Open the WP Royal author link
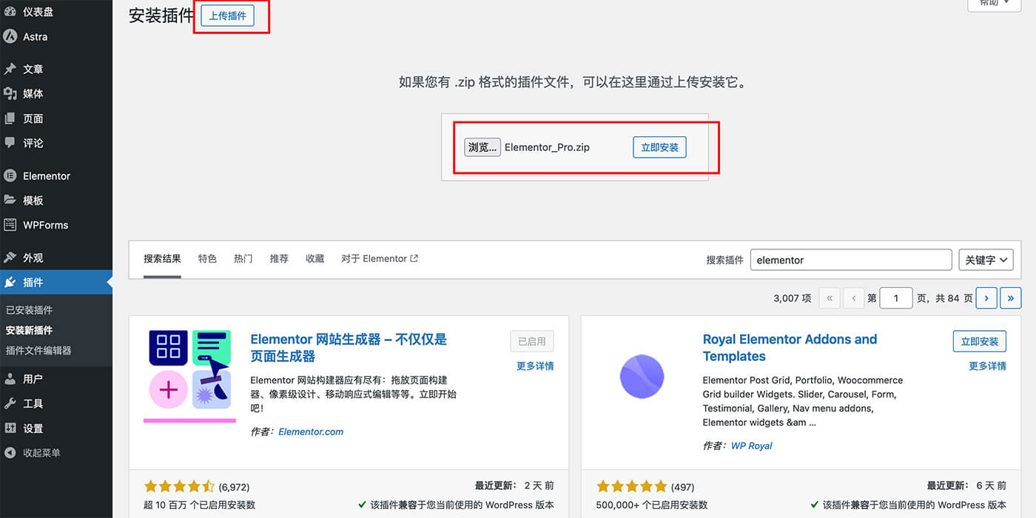 pos(751,445)
